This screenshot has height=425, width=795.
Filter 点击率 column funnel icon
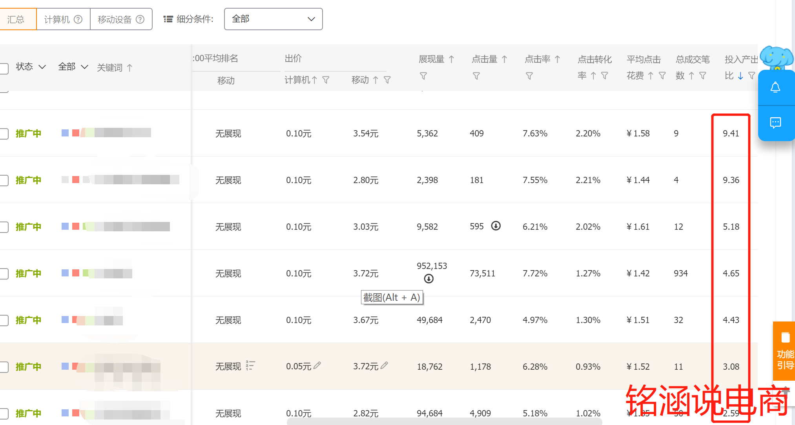529,76
